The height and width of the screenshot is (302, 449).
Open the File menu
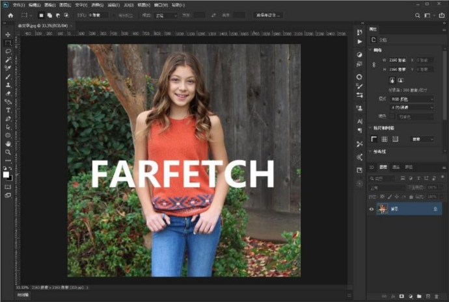(19, 5)
